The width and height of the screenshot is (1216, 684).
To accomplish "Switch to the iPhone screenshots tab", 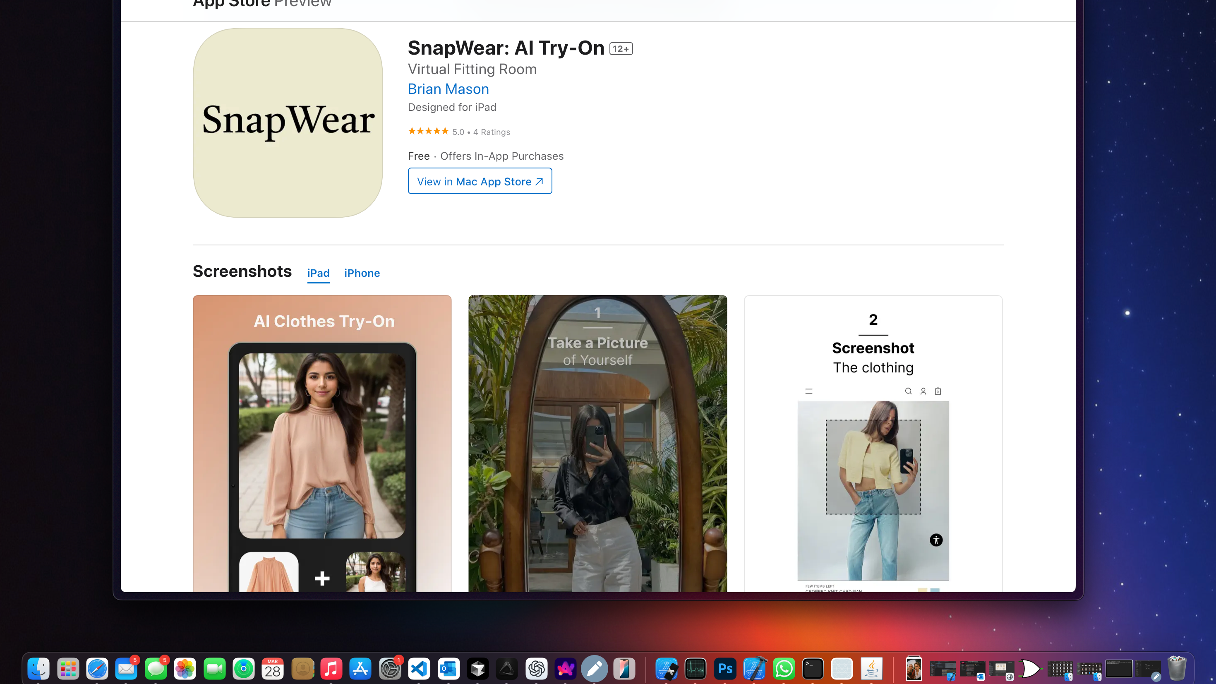I will click(362, 273).
